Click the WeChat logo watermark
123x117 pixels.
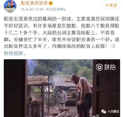(x=104, y=111)
